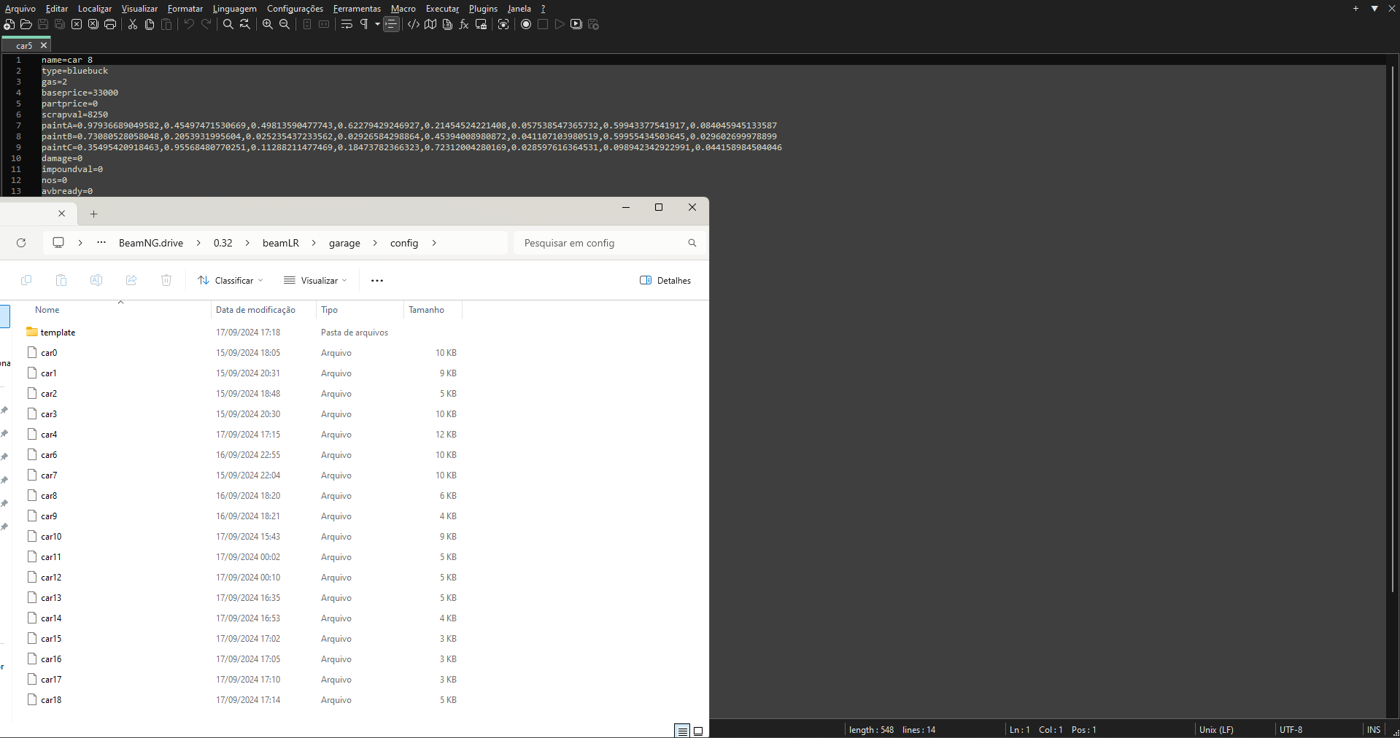The height and width of the screenshot is (738, 1400).
Task: Run macro multiple times icon
Action: coord(576,24)
